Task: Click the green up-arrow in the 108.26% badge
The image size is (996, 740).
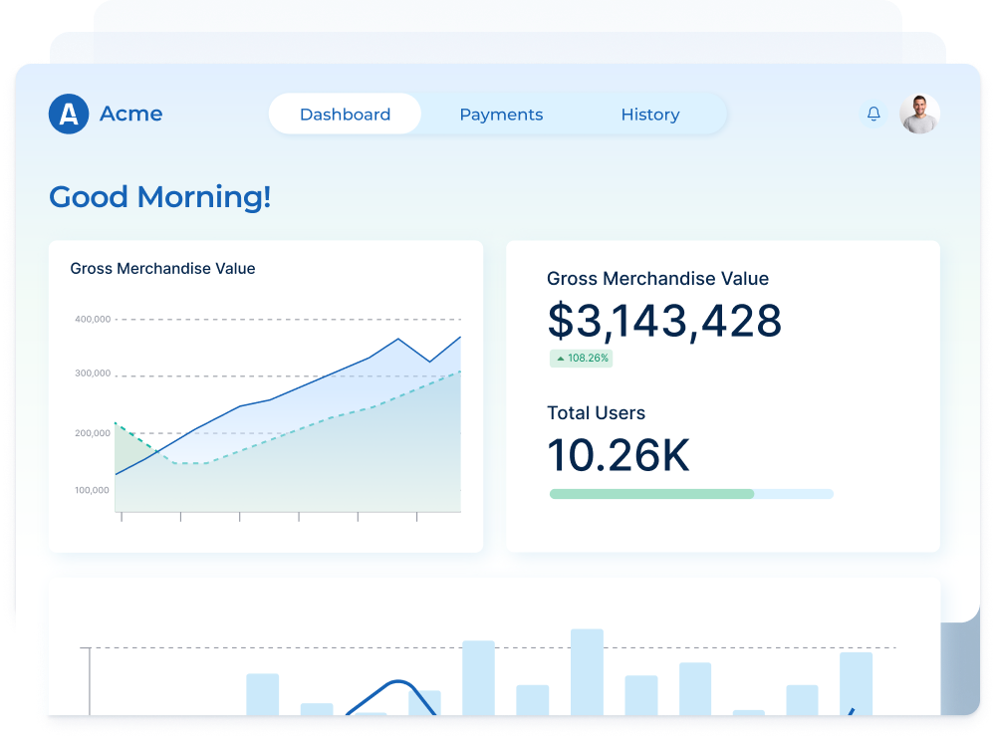Action: click(560, 359)
